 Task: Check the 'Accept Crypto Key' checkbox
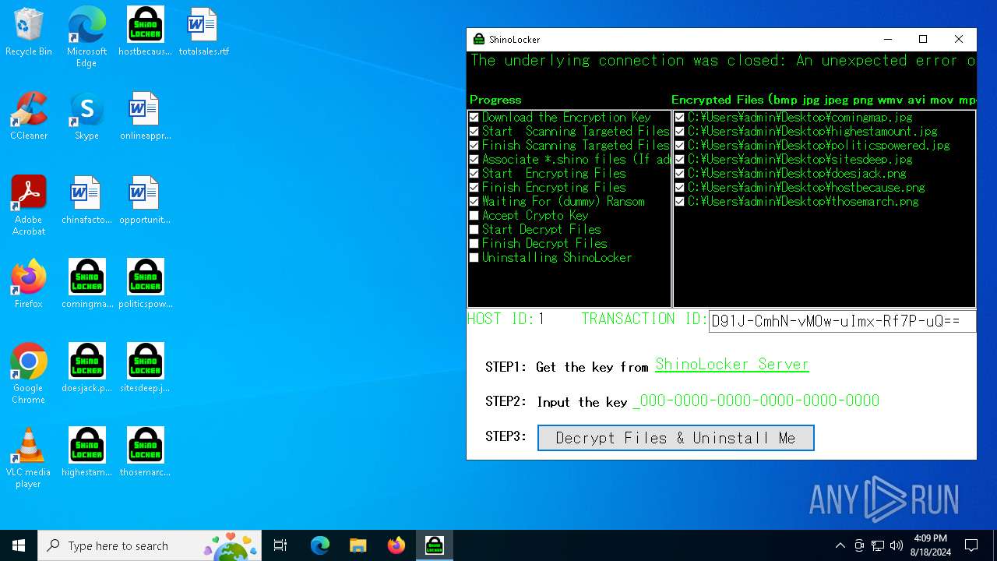point(474,216)
